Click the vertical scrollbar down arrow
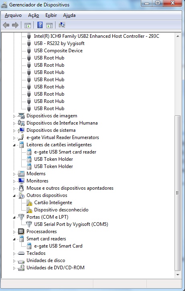 178,275
